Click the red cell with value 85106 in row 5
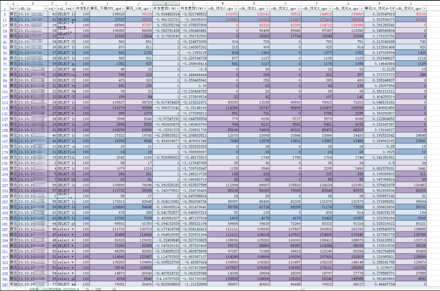Viewport: 440px width, 291px height. 411,14
